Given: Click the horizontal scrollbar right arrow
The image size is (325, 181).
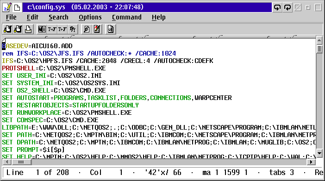Looking at the screenshot, I should [x=311, y=162].
